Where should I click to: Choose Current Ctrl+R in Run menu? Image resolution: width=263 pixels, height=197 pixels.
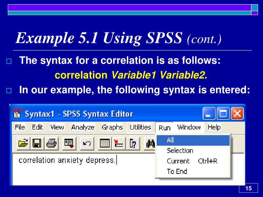click(193, 161)
